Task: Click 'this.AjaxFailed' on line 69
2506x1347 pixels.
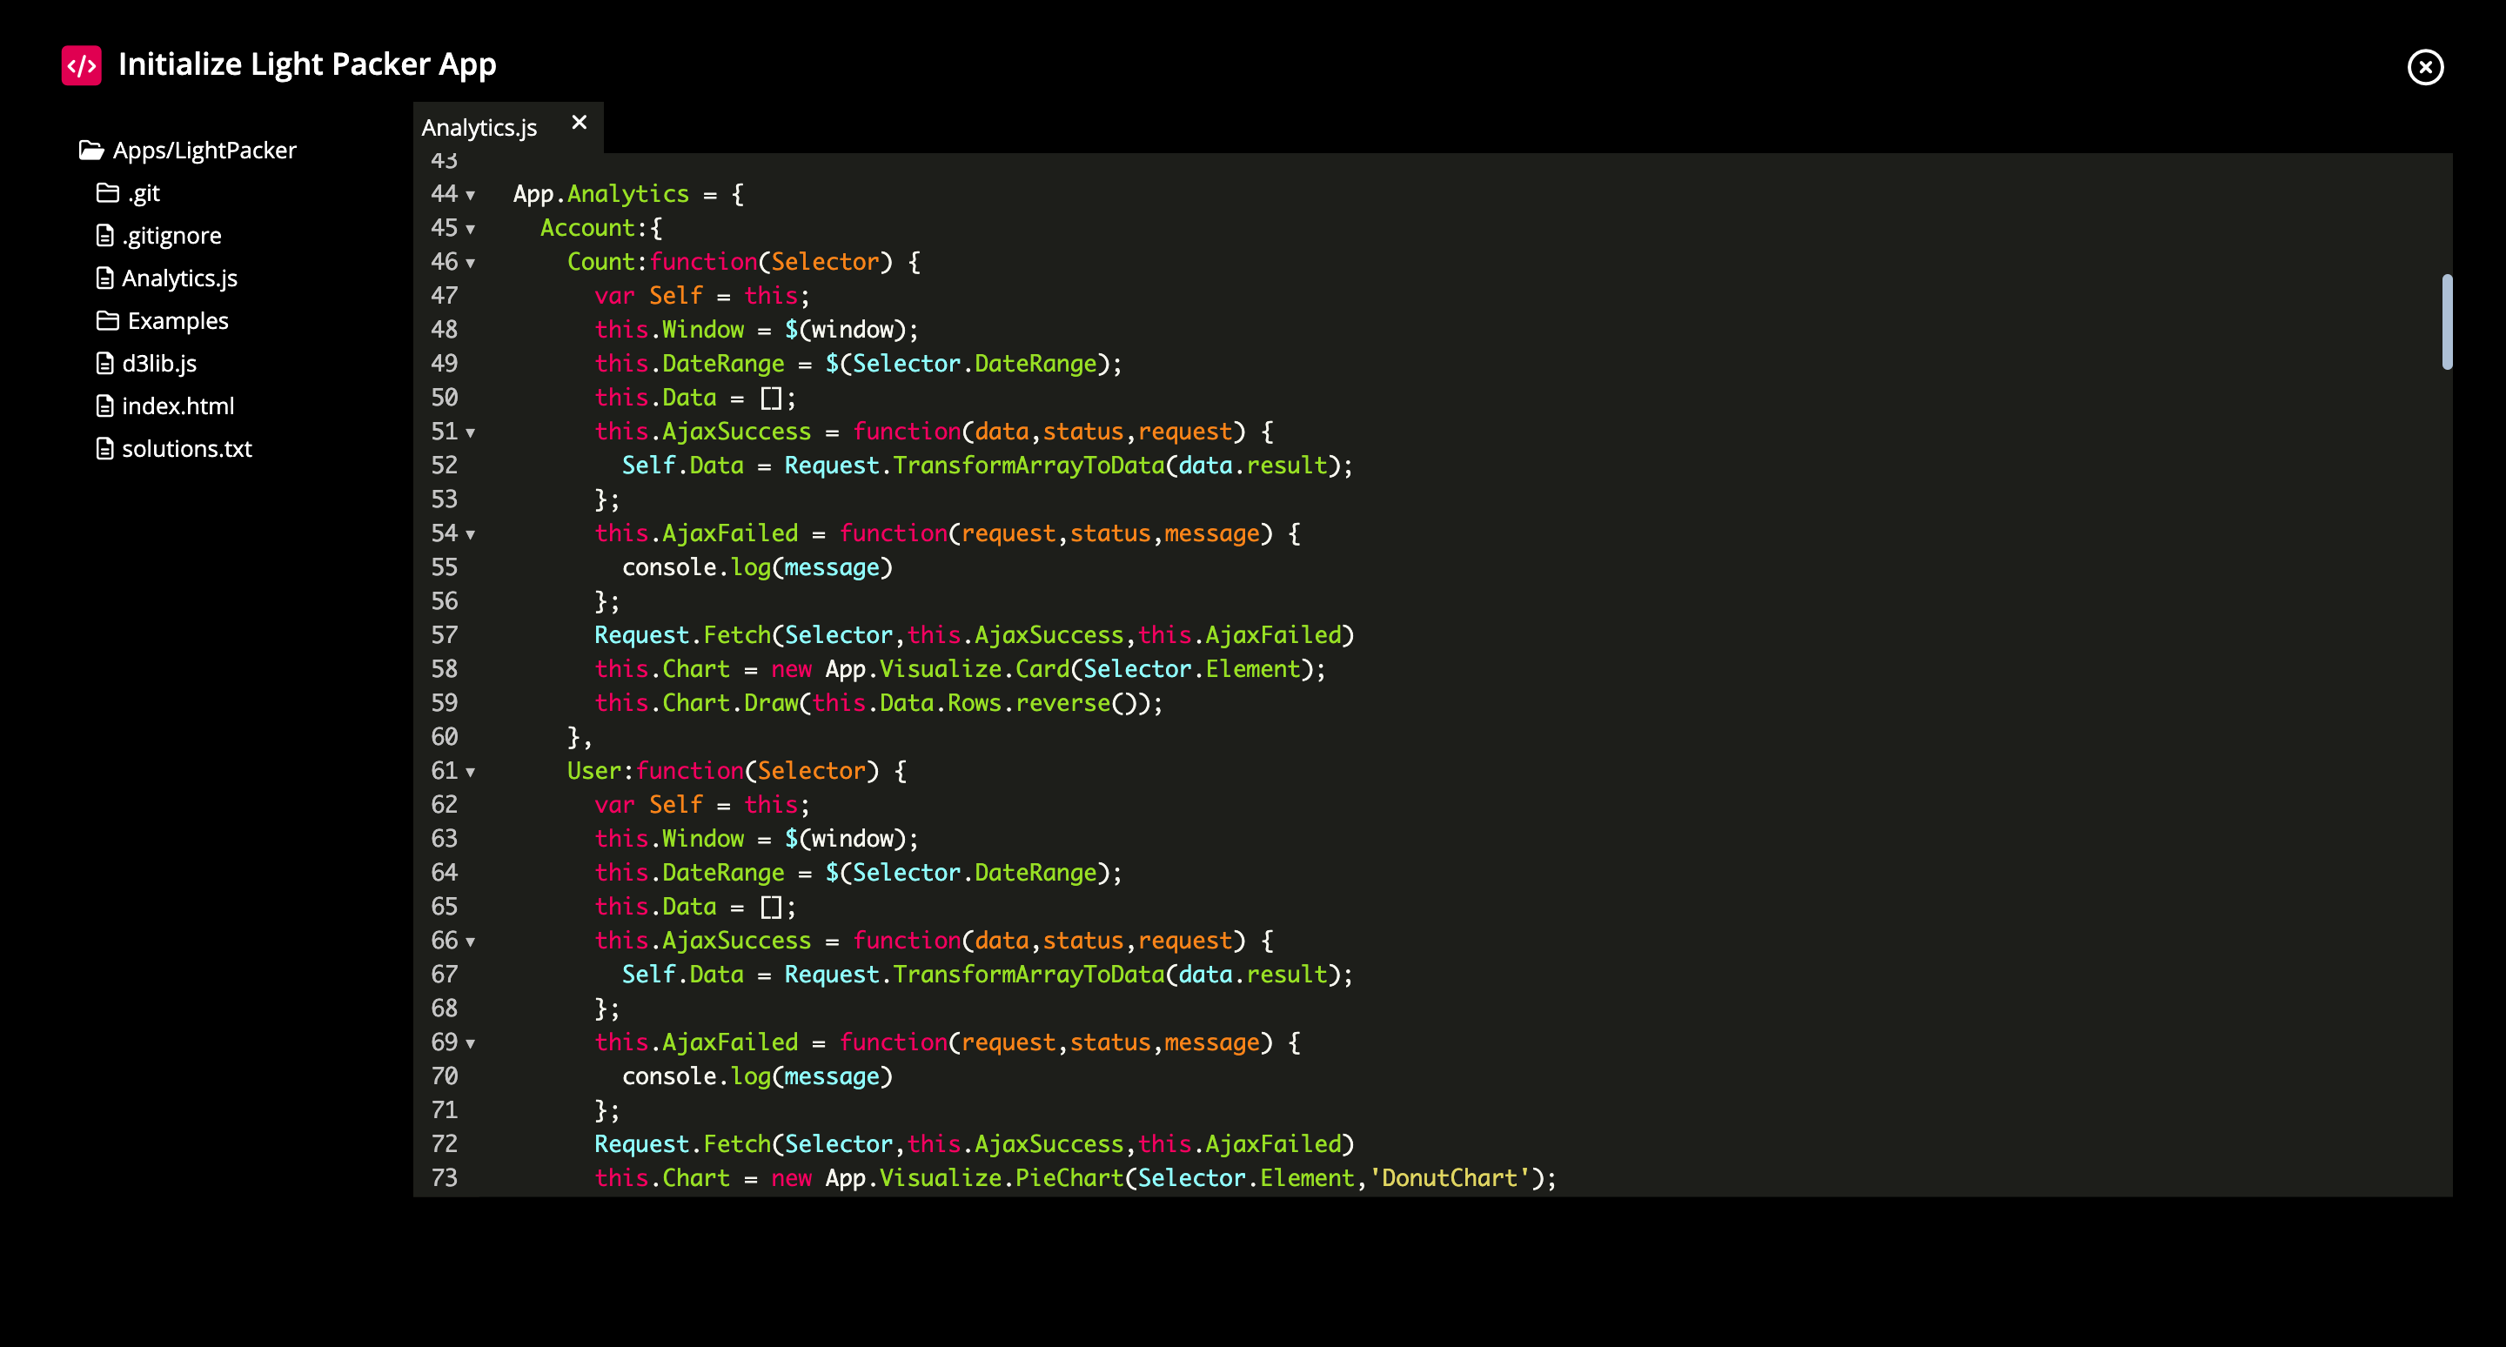Action: [696, 1042]
